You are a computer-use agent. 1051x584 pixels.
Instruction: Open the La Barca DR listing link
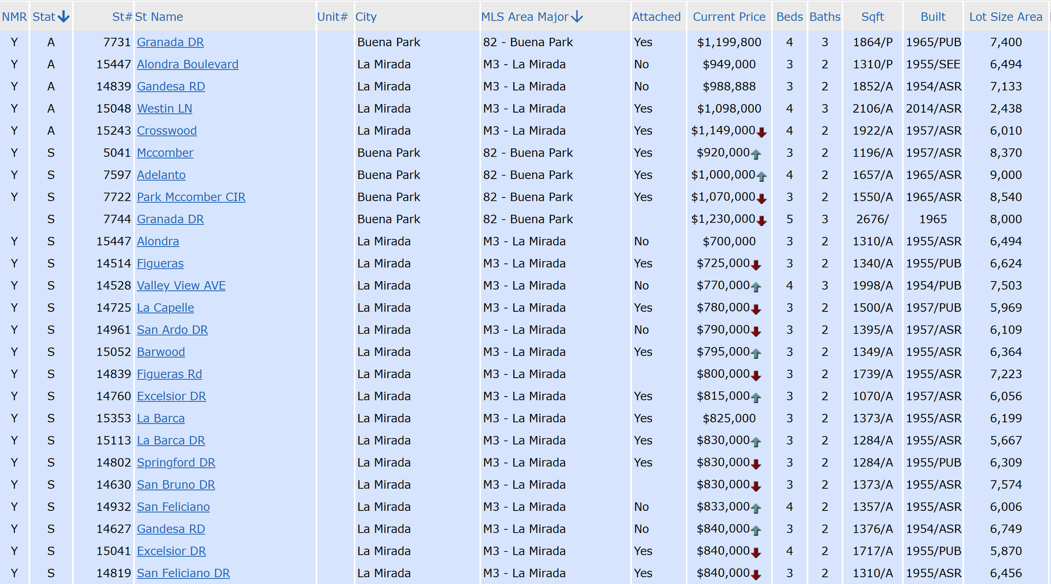(x=171, y=440)
